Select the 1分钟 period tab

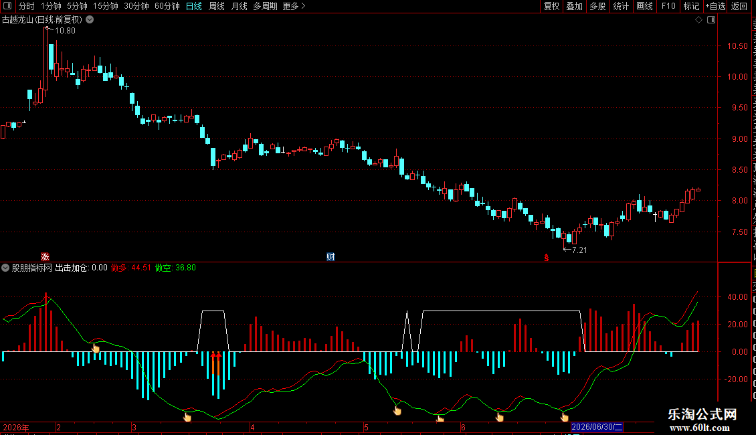(51, 6)
